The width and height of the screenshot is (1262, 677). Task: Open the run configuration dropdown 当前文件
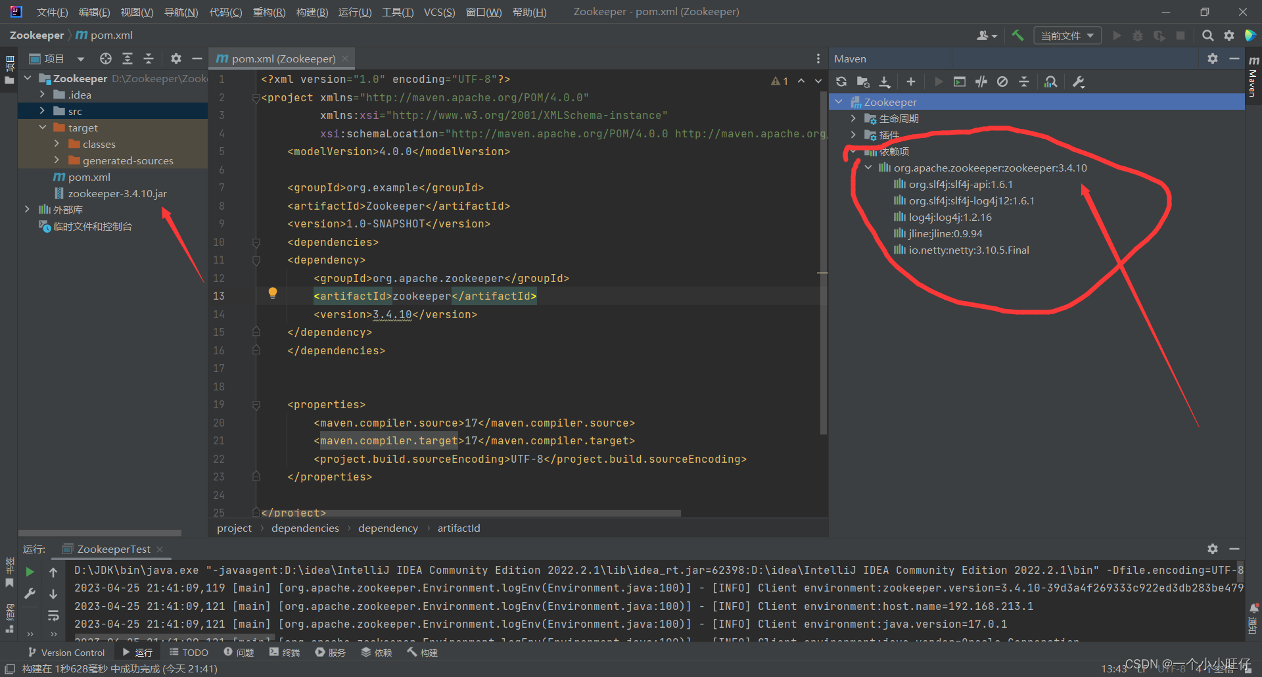click(1067, 35)
